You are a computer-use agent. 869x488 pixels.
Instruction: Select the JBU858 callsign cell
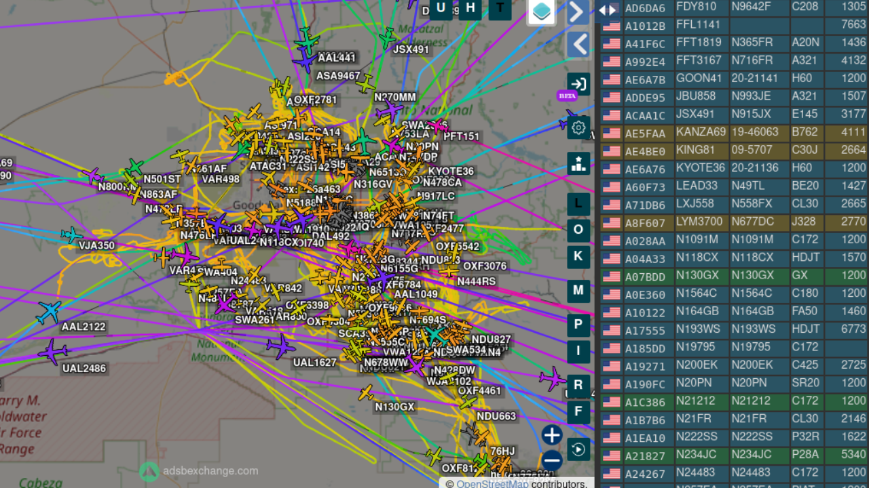tap(702, 97)
